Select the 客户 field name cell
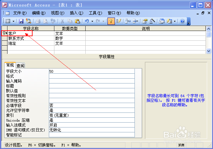Image resolution: width=213 pixels, height=149 pixels. tap(31, 34)
